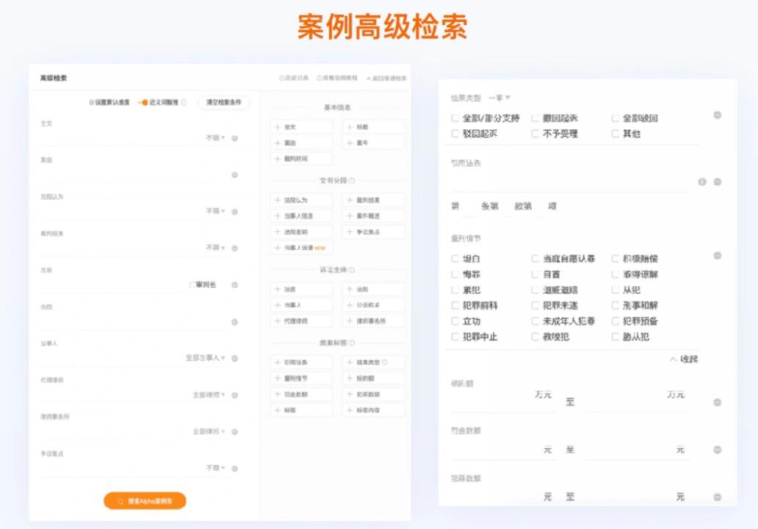This screenshot has height=529, width=758.
Task: Collapse the sentencing list with 收起
Action: pyautogui.click(x=684, y=359)
